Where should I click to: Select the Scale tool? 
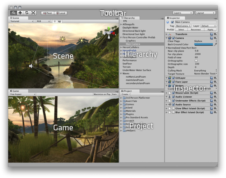pos(33,13)
